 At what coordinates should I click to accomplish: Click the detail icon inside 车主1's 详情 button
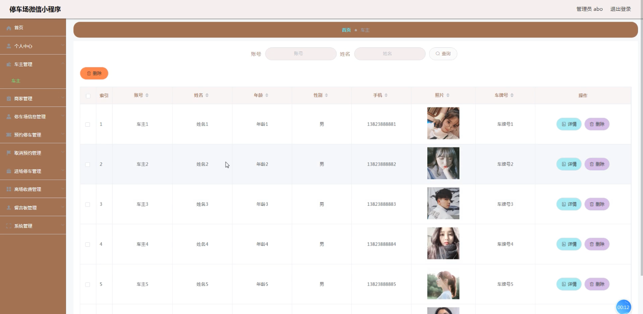(x=563, y=124)
